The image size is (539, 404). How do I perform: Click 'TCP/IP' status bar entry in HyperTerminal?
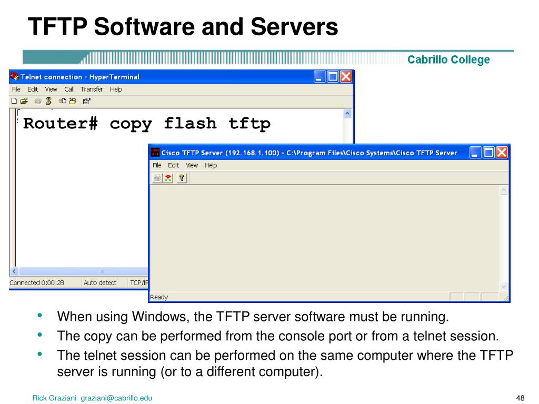coord(139,282)
